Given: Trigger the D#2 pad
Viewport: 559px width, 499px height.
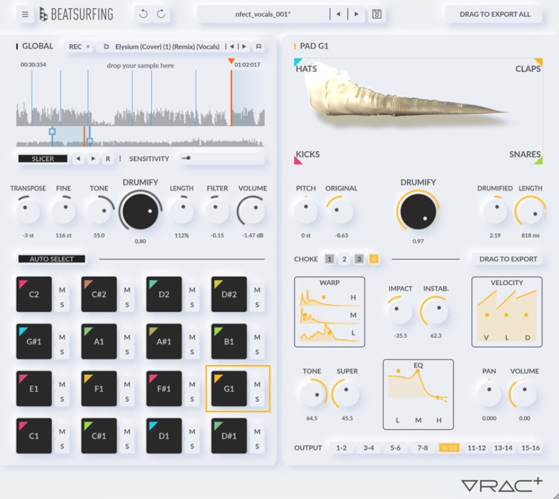Looking at the screenshot, I should pos(229,294).
